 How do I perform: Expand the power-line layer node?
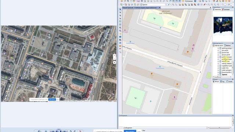(218, 53)
